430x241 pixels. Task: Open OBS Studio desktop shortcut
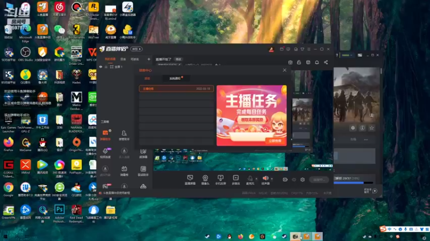(25, 55)
